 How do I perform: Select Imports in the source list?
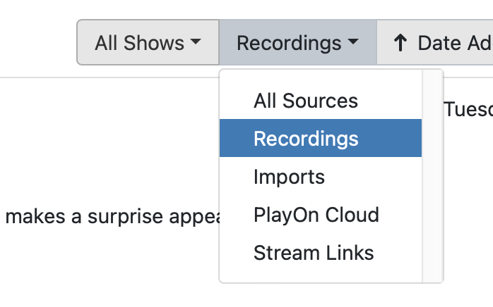click(x=290, y=177)
